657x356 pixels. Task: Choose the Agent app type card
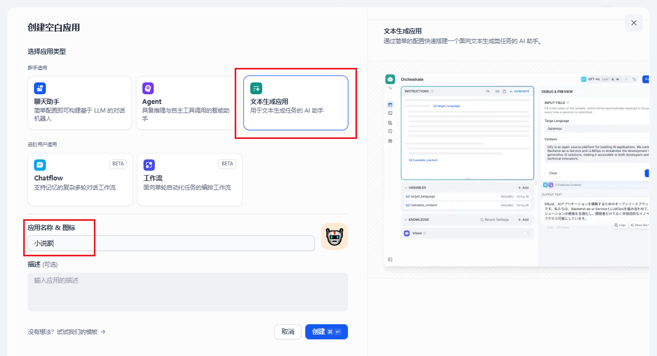point(188,103)
